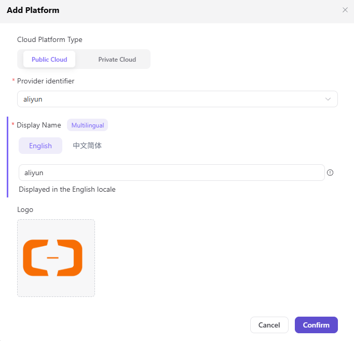Open the Provider identifier dropdown
The height and width of the screenshot is (341, 354).
pyautogui.click(x=177, y=99)
